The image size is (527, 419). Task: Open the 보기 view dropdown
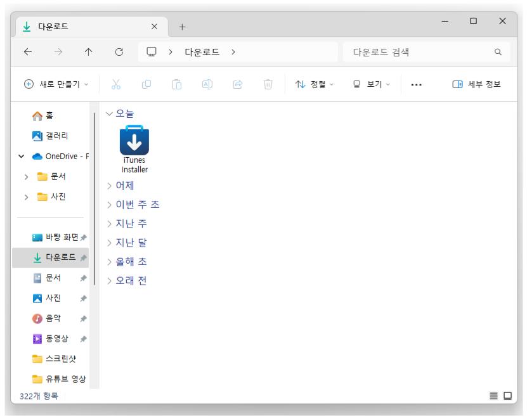372,84
